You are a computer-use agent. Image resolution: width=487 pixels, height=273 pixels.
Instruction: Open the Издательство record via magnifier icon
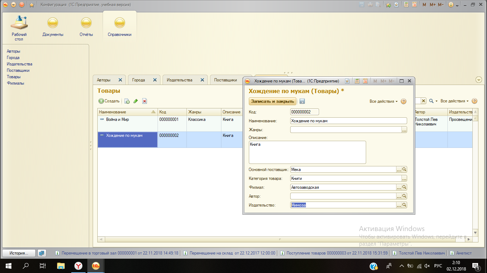point(404,205)
